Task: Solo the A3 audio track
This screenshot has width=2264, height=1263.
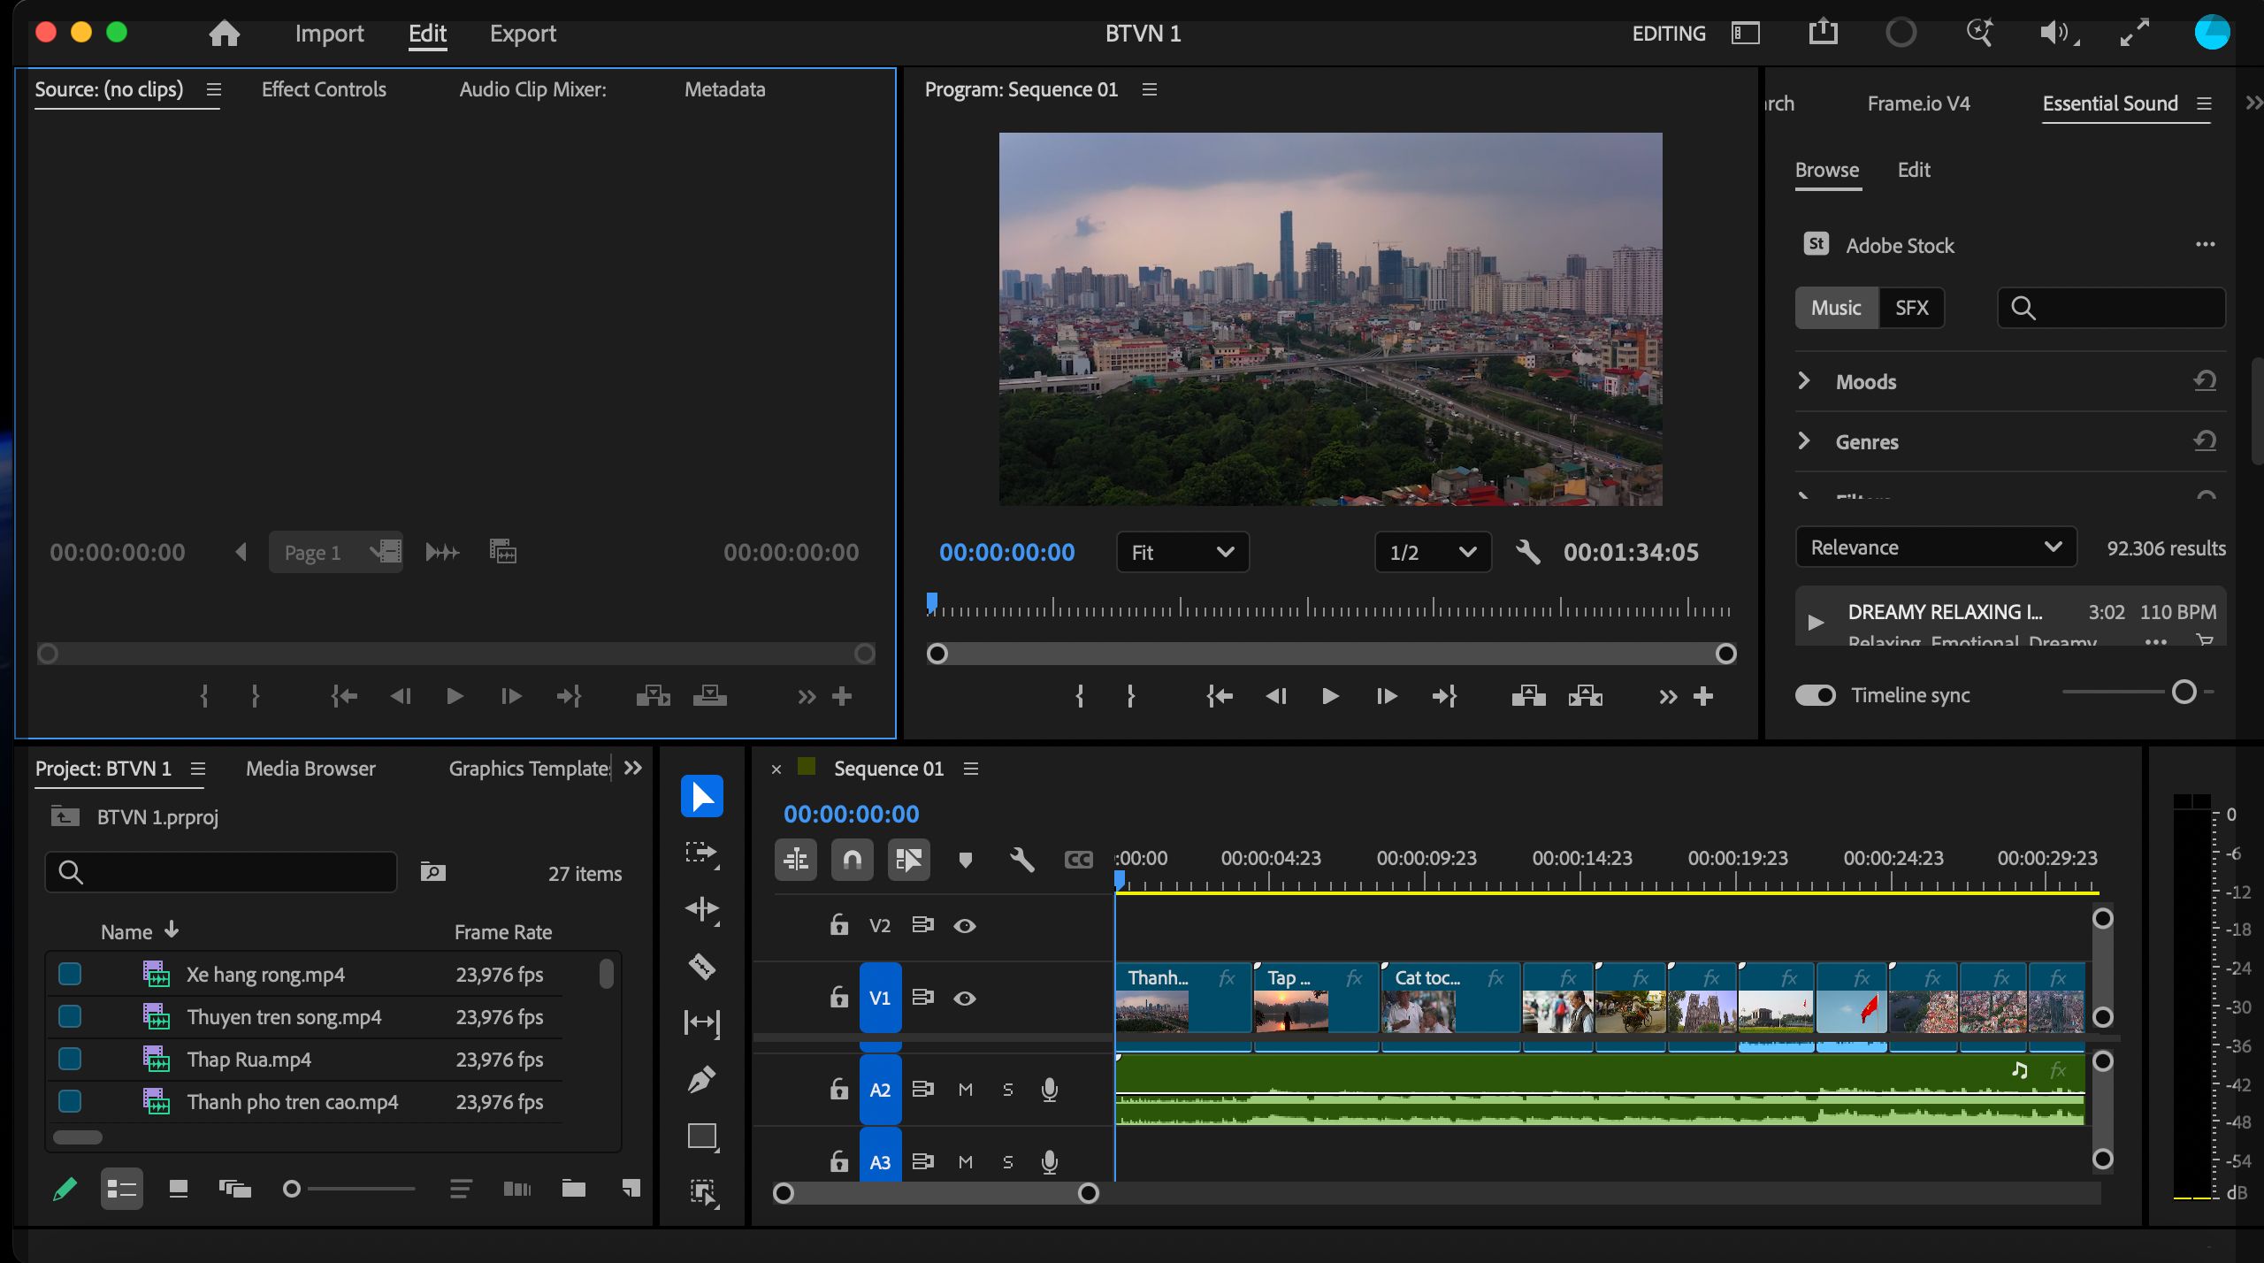Action: point(1008,1162)
